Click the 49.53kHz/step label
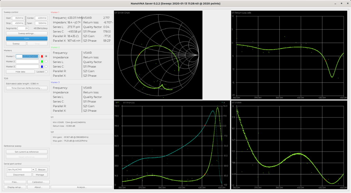The image size is (351, 193). 41,28
